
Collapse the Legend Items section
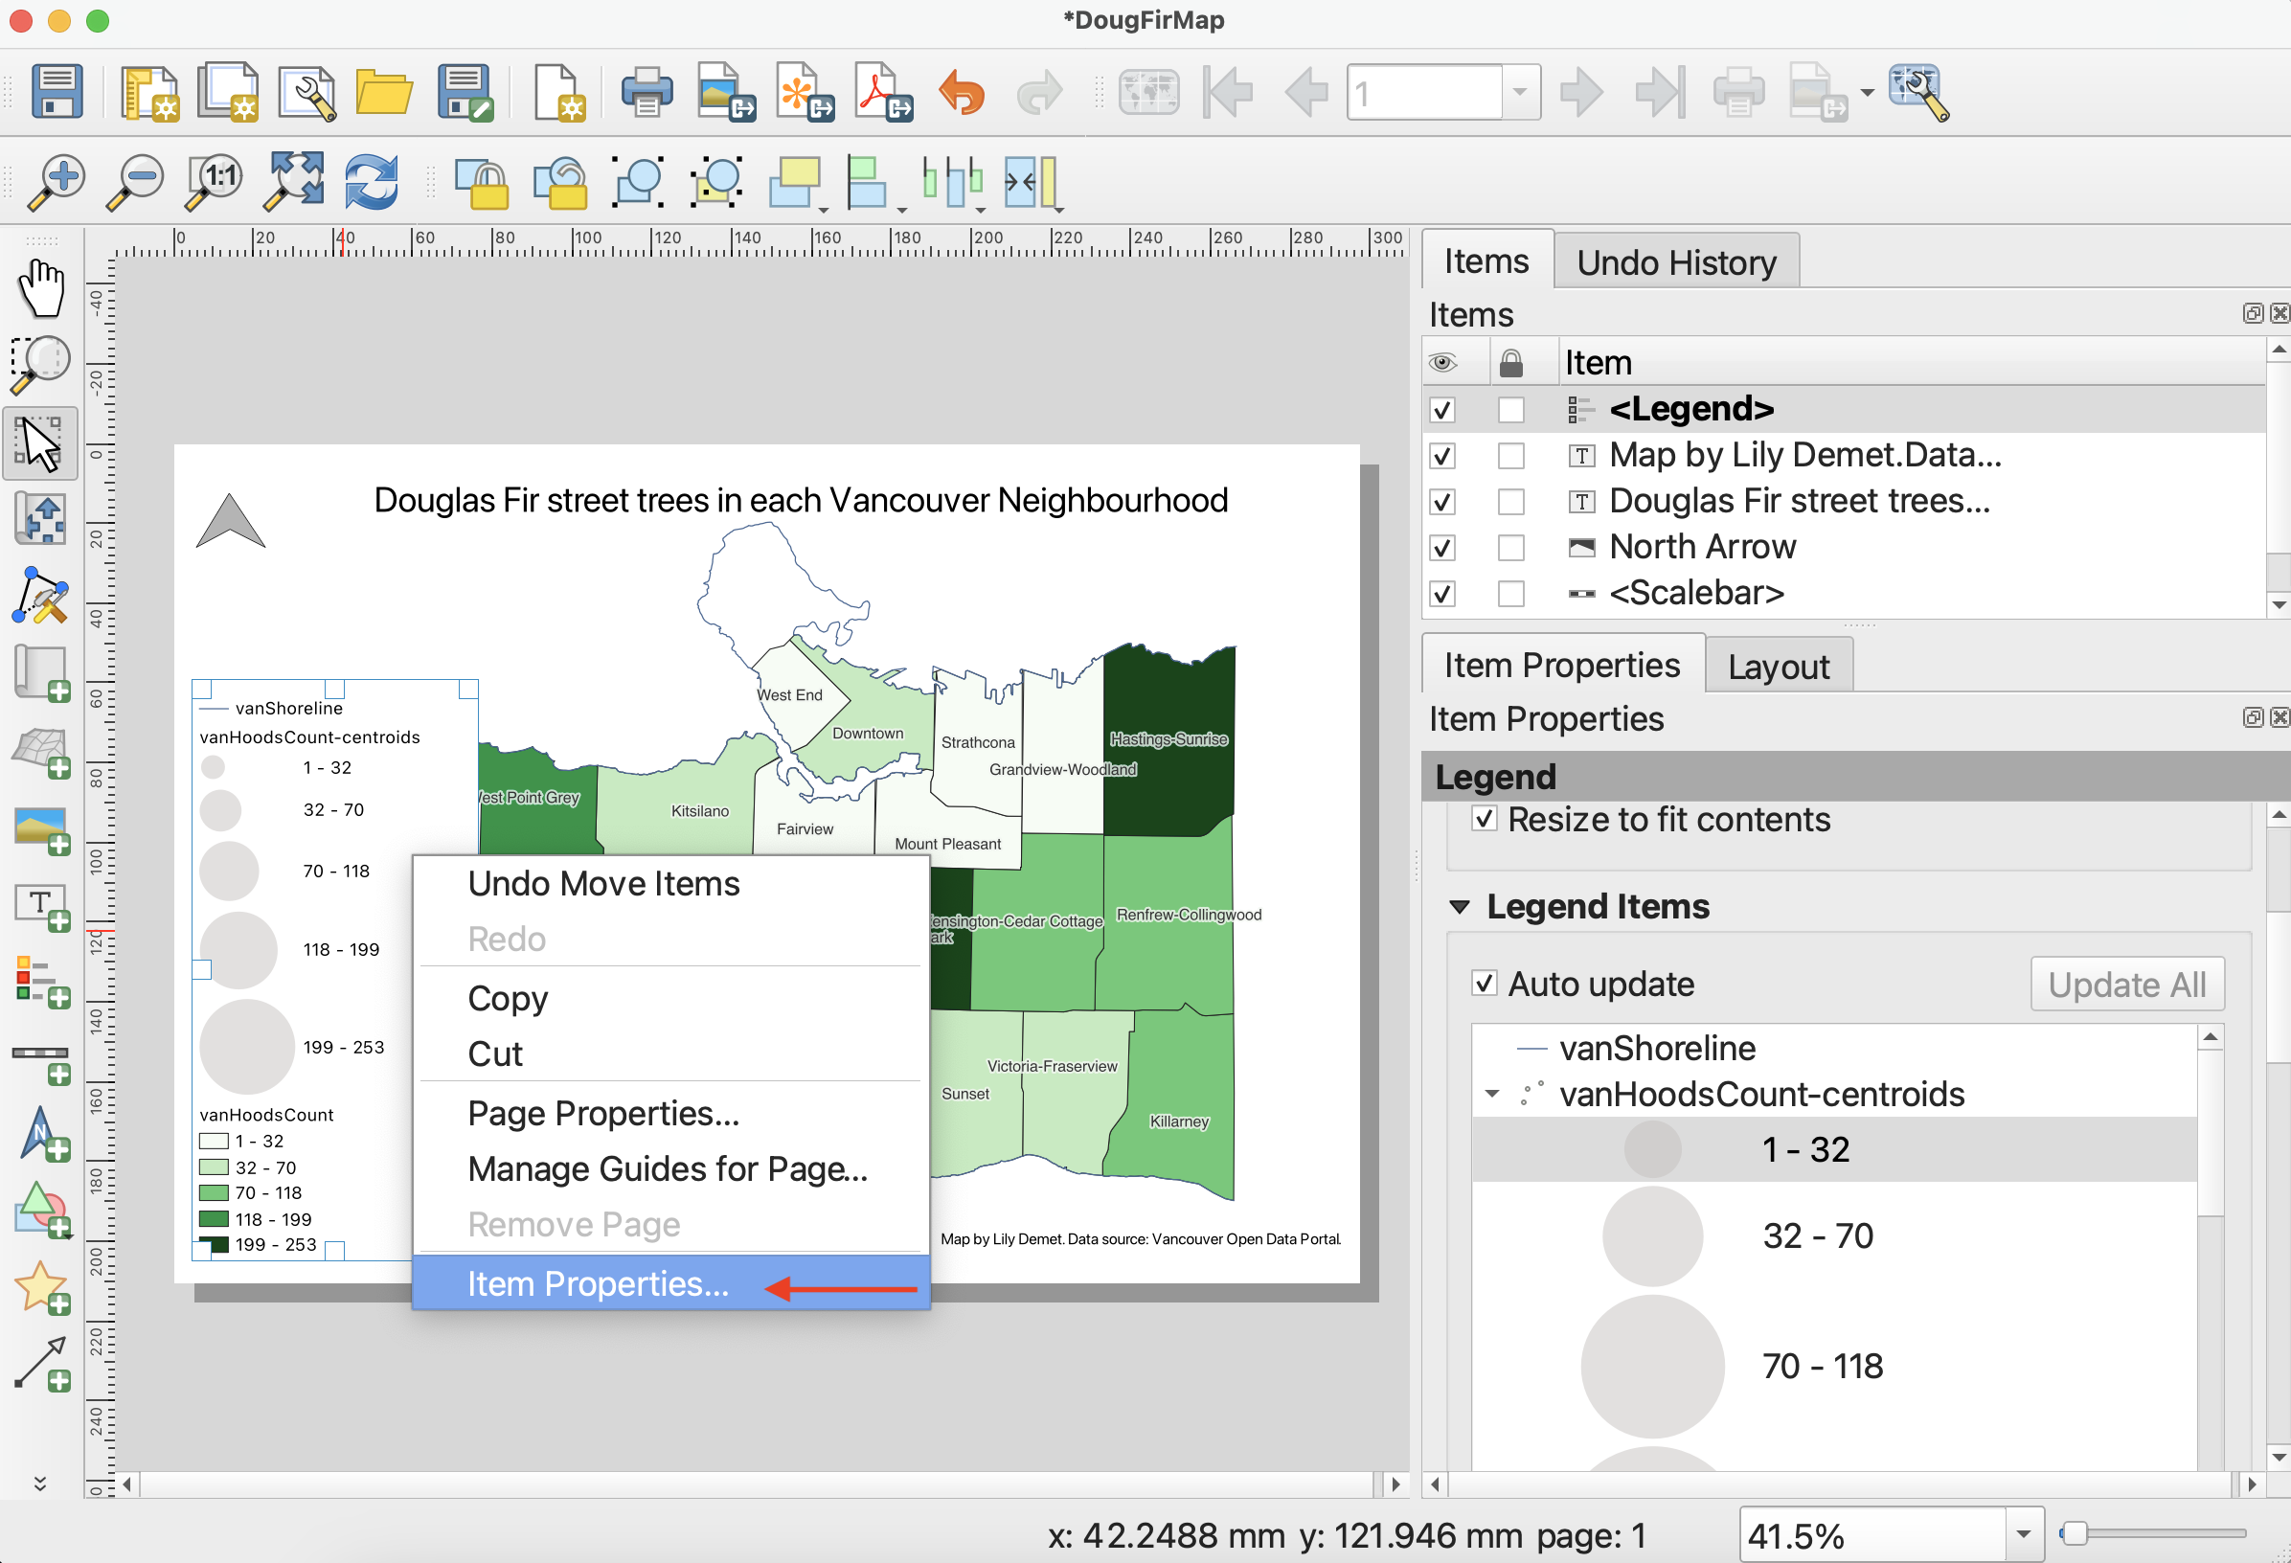point(1459,907)
